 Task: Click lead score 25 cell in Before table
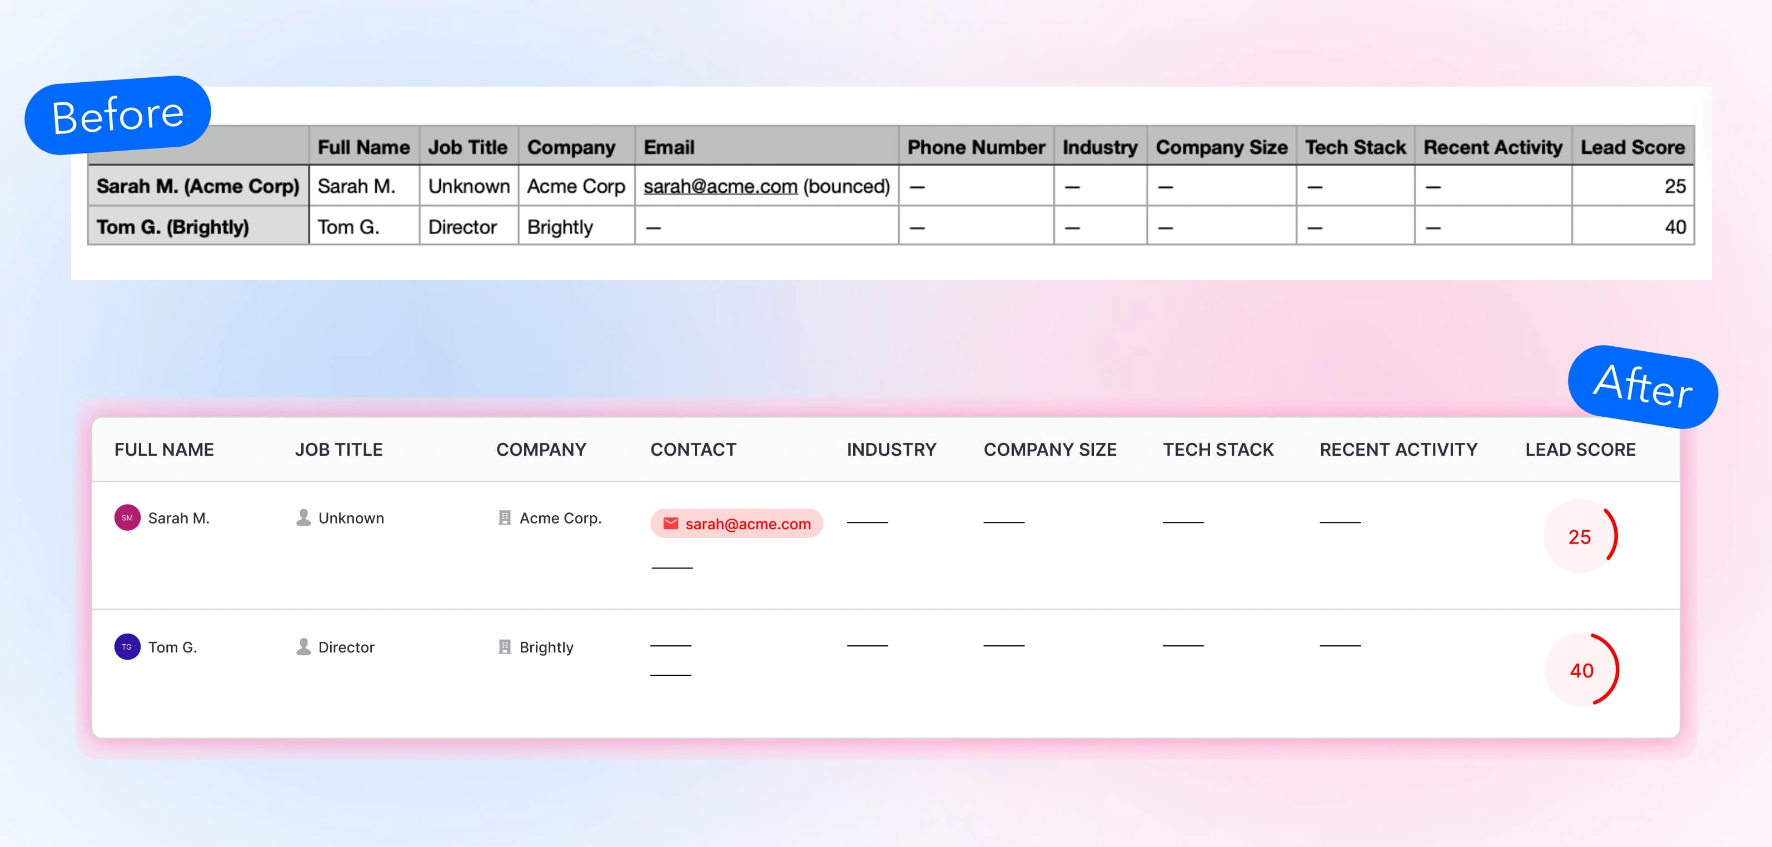coord(1633,186)
